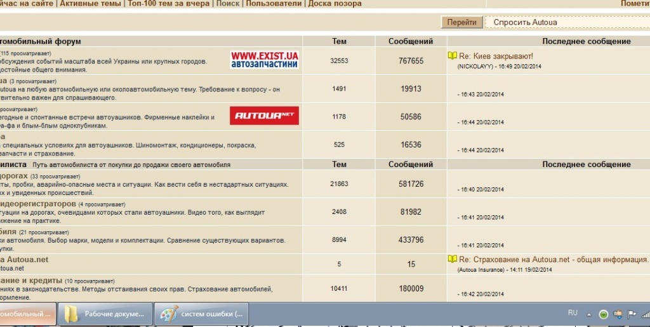Screen dimensions: 650x327
Task: Open the Action Center flag tray icon
Action: 632,314
